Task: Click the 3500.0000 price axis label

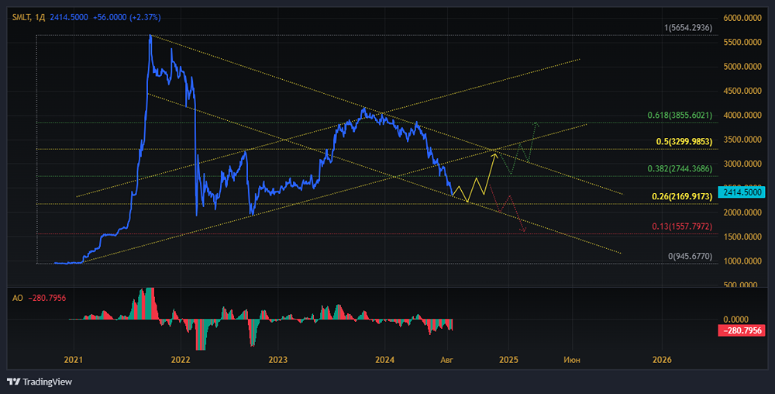Action: 743,140
